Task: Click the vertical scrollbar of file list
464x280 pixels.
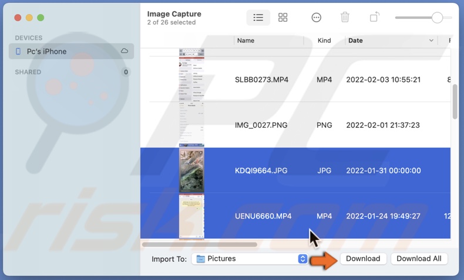Action: click(x=455, y=102)
